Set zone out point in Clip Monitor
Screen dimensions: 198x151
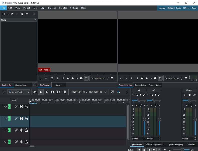(x=63, y=78)
